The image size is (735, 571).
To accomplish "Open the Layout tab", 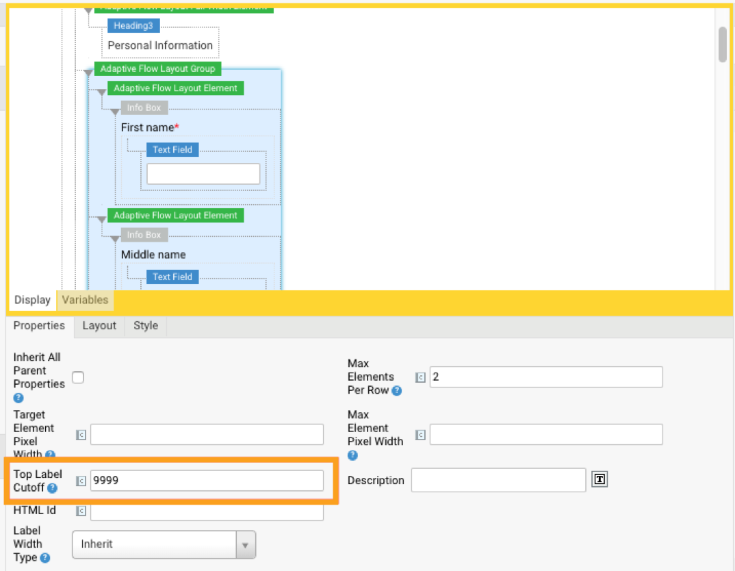I will [x=99, y=326].
